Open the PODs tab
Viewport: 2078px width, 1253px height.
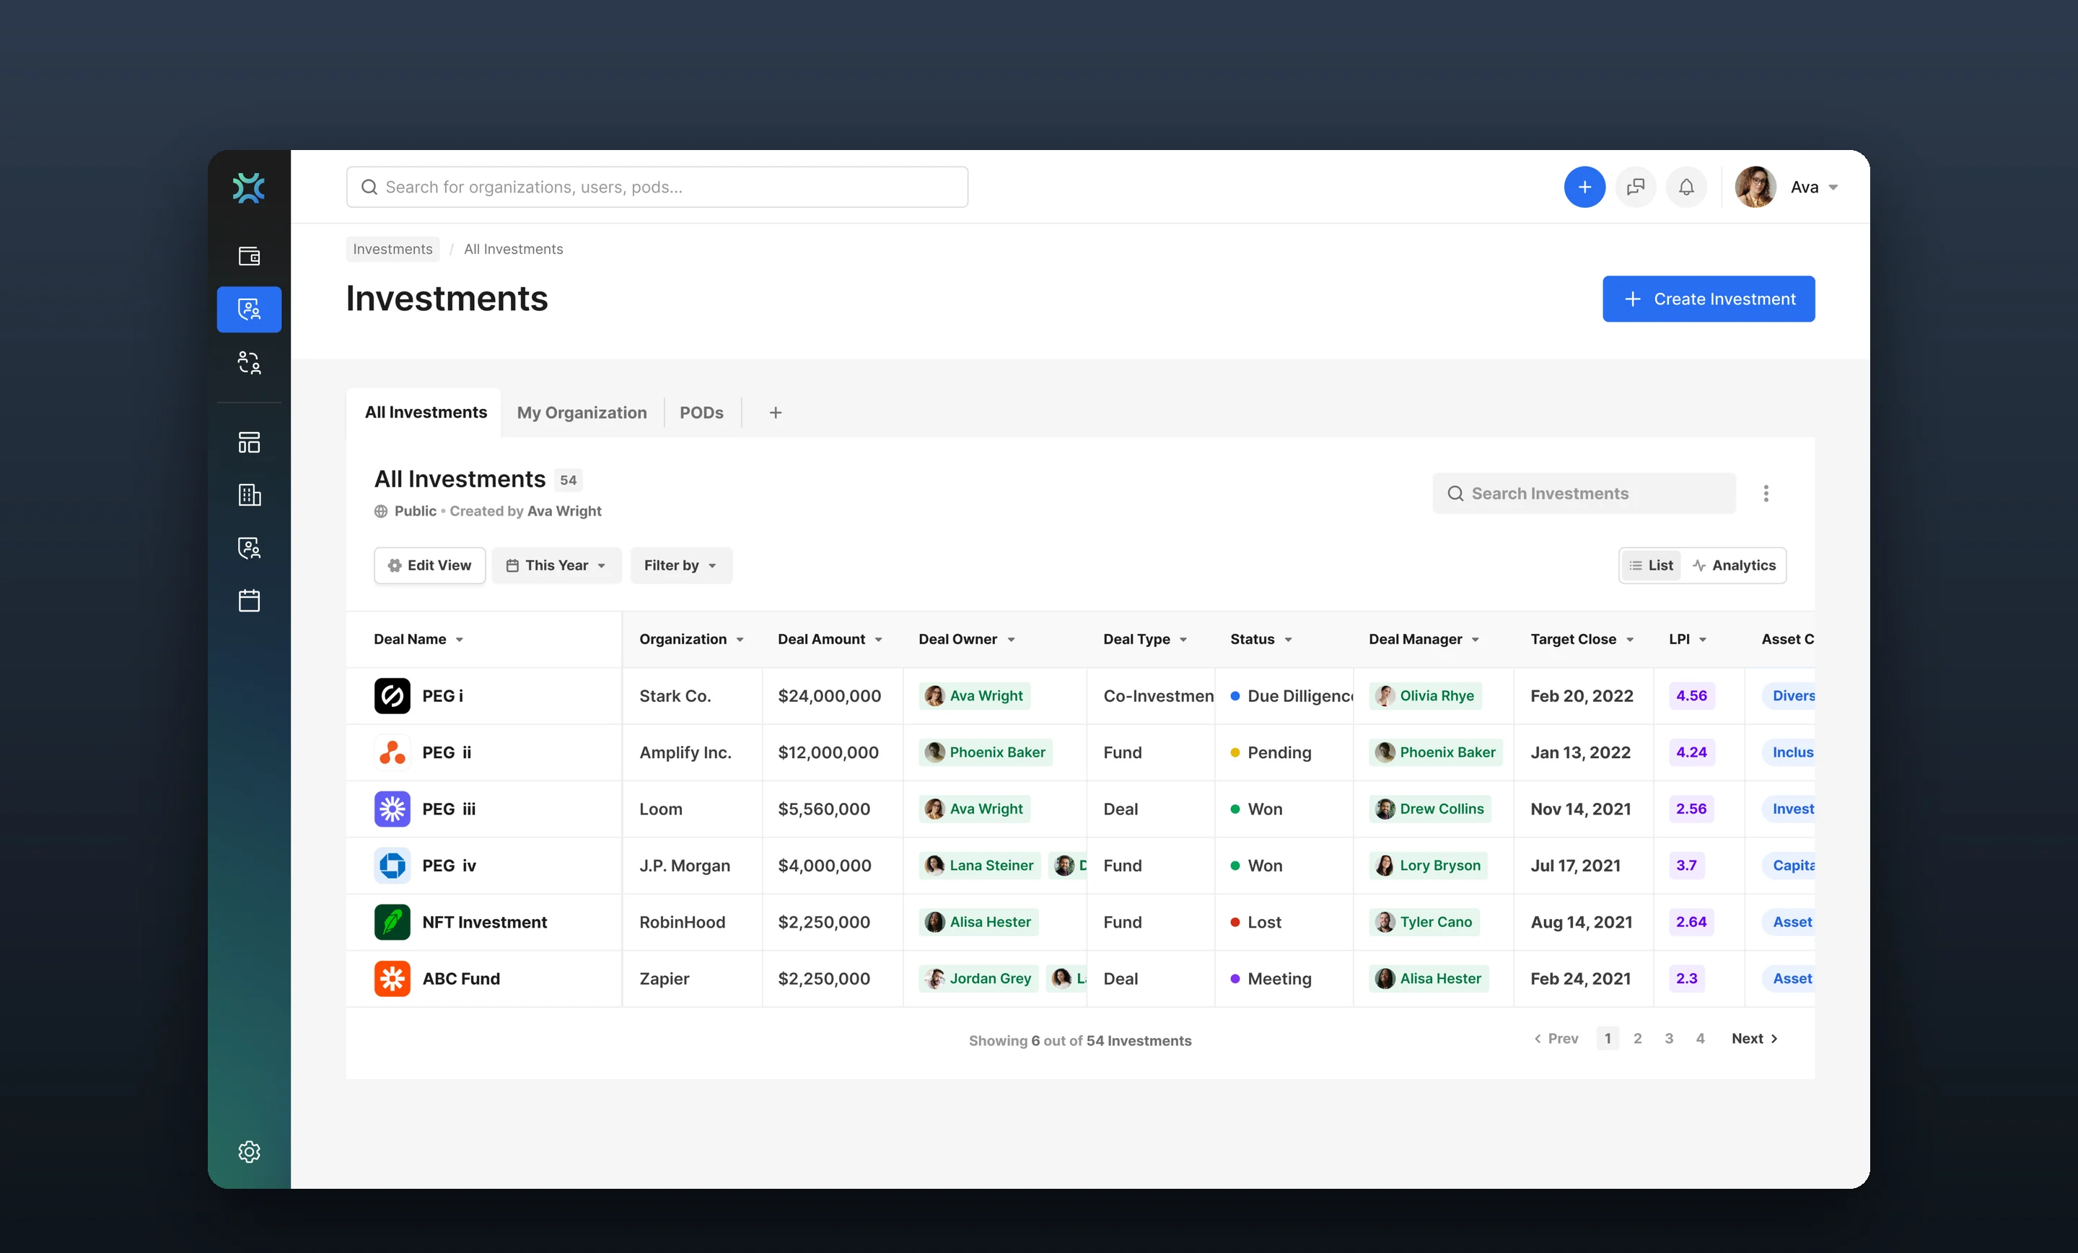click(701, 413)
